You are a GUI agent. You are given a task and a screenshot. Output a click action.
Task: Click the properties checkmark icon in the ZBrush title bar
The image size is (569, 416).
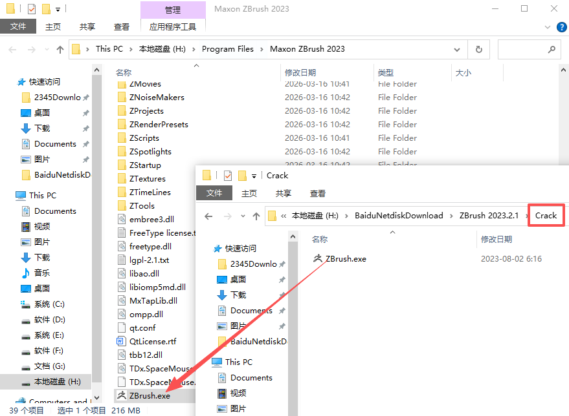click(x=32, y=8)
